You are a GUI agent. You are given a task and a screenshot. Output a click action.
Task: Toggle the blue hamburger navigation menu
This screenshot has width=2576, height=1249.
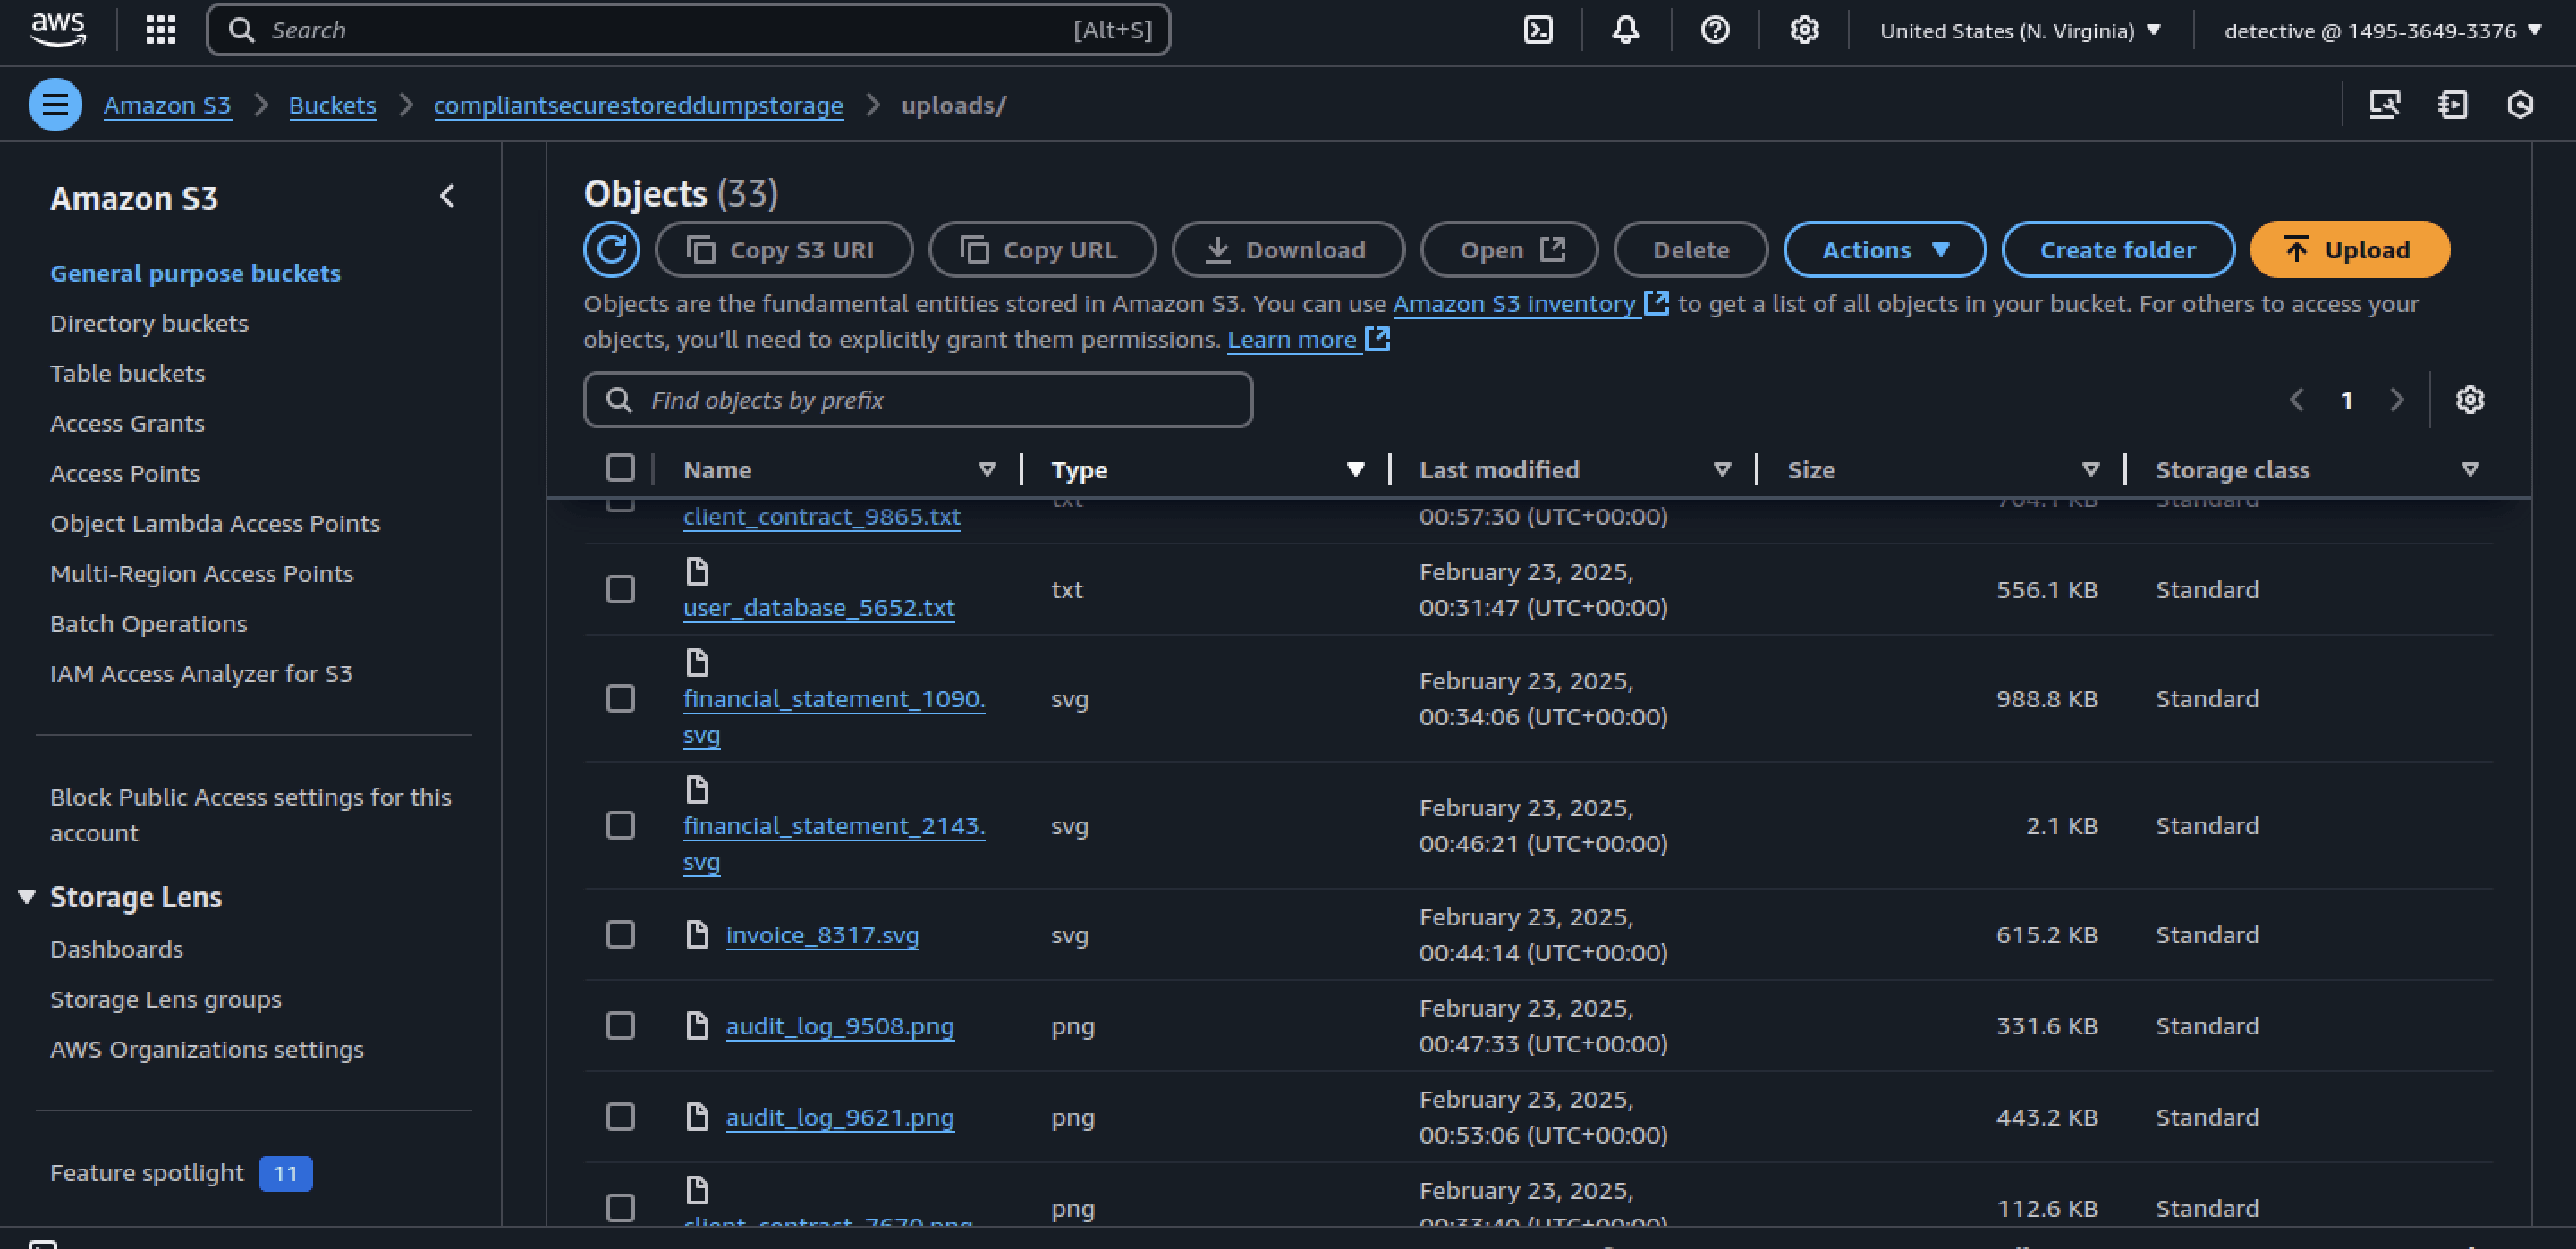[x=55, y=105]
